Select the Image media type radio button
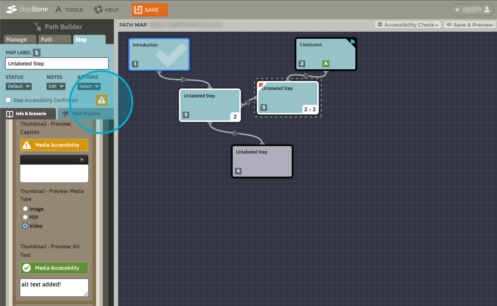The height and width of the screenshot is (306, 497). (x=25, y=209)
